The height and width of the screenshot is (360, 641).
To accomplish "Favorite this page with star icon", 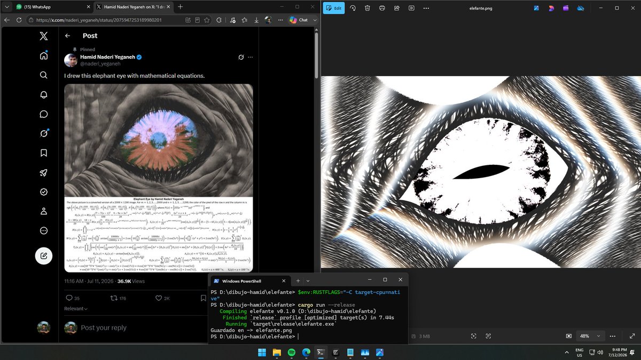I will (x=244, y=20).
